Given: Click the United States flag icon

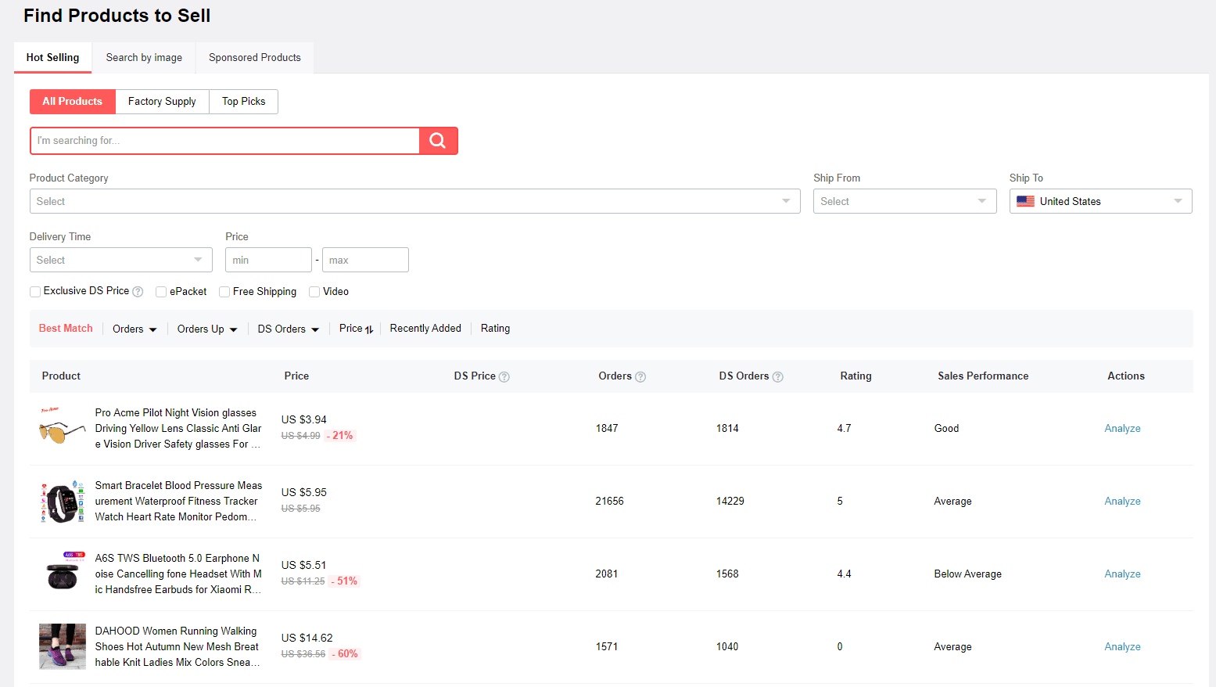Looking at the screenshot, I should 1025,201.
